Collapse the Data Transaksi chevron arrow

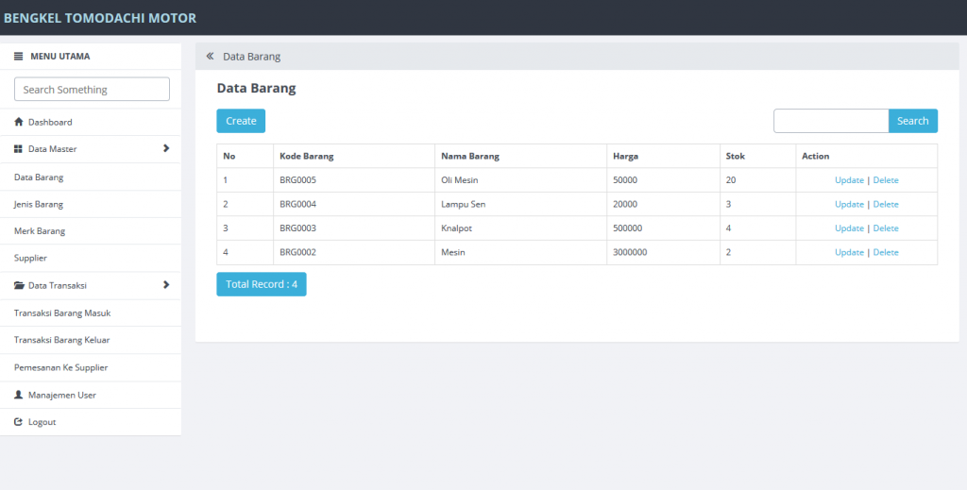(x=166, y=285)
